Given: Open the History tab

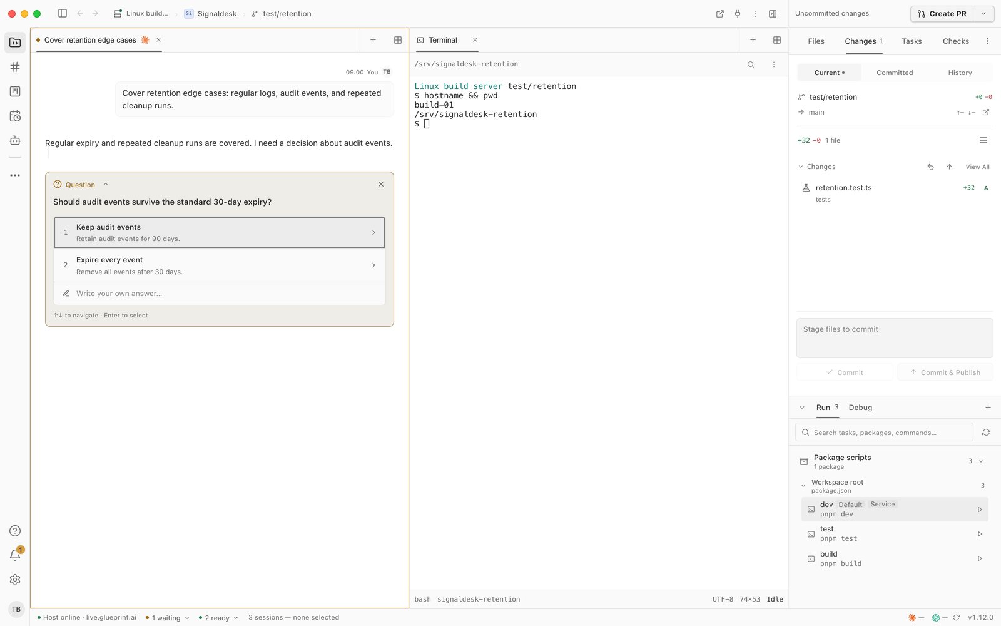Looking at the screenshot, I should tap(960, 73).
